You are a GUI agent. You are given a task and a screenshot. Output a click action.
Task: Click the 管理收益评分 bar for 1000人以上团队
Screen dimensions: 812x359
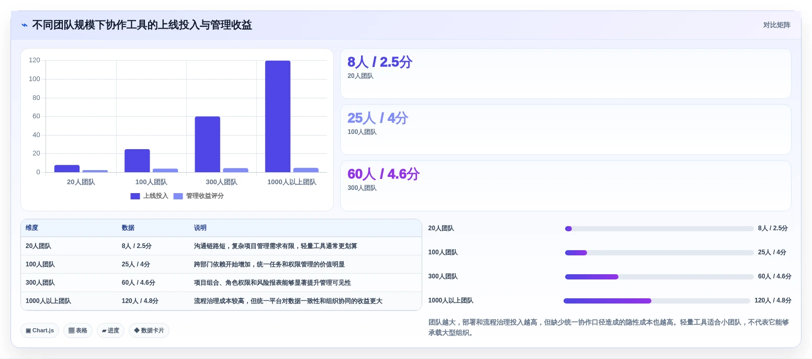[x=306, y=170]
